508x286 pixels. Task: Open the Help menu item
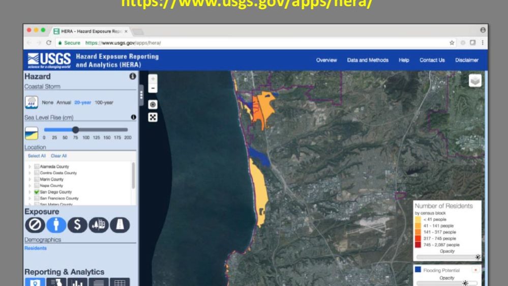404,60
